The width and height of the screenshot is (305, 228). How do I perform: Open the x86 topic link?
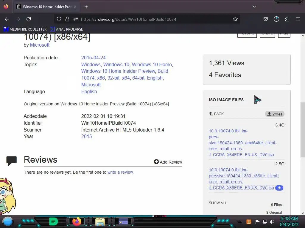coord(101,78)
